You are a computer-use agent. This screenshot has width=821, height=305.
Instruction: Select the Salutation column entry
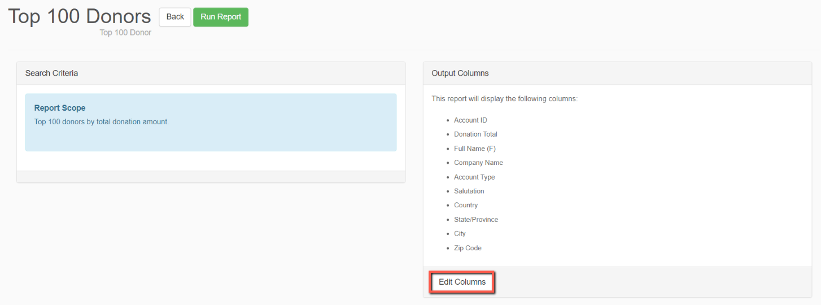point(469,191)
